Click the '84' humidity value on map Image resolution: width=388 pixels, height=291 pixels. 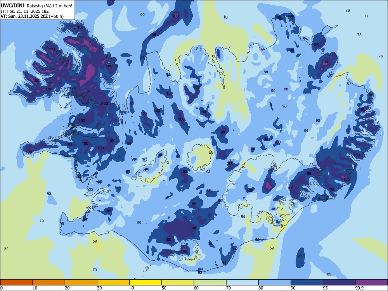click(x=243, y=217)
